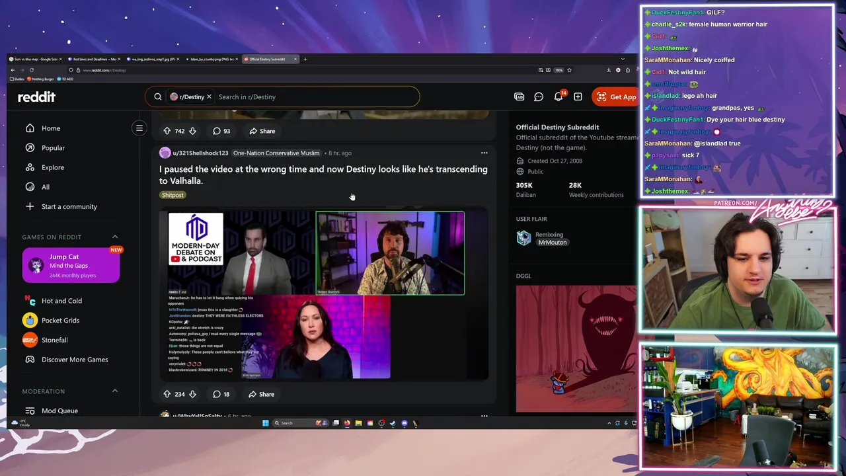Share the post with 742 upvotes
The height and width of the screenshot is (476, 846).
[x=262, y=131]
